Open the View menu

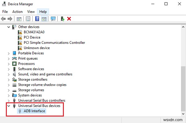pos(31,12)
